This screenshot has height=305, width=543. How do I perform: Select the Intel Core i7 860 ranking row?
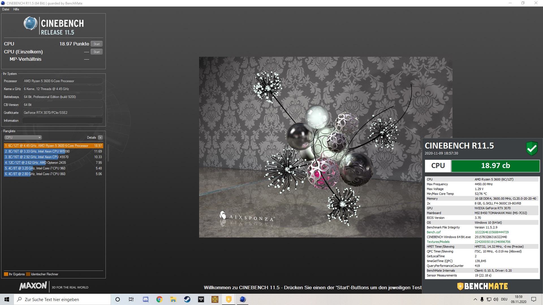53,174
